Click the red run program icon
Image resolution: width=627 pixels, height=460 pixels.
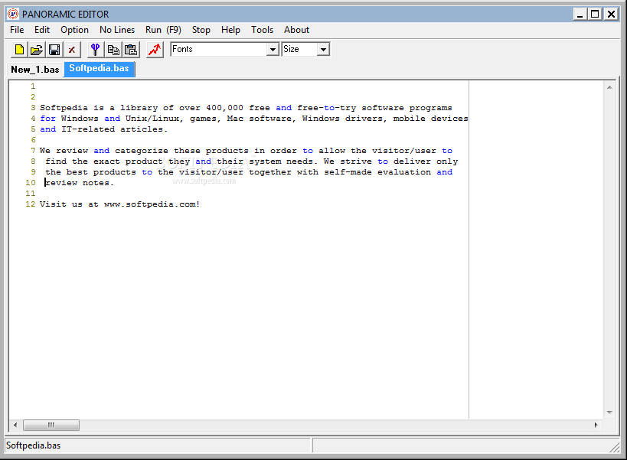coord(155,50)
